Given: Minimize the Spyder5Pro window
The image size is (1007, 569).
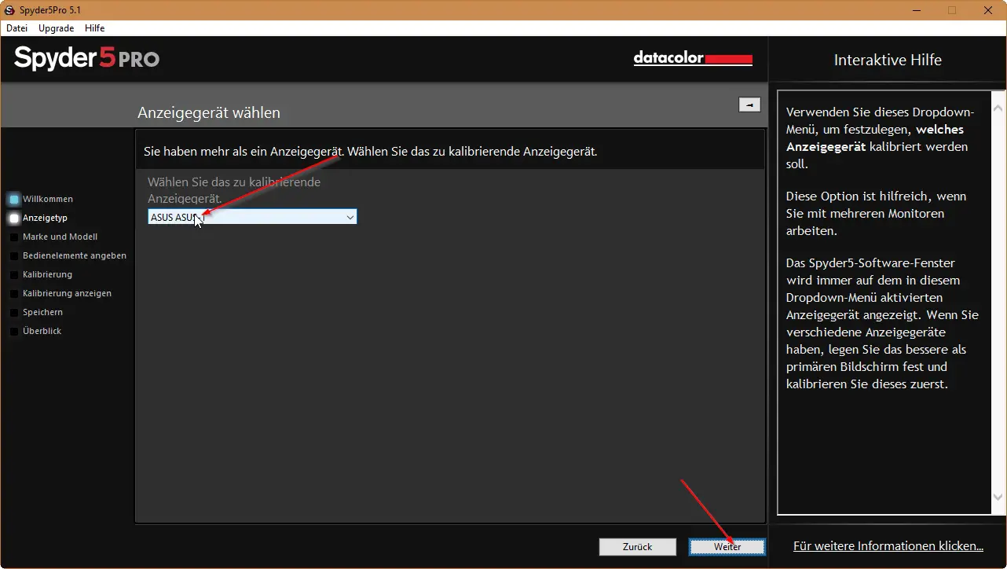Looking at the screenshot, I should [x=917, y=9].
